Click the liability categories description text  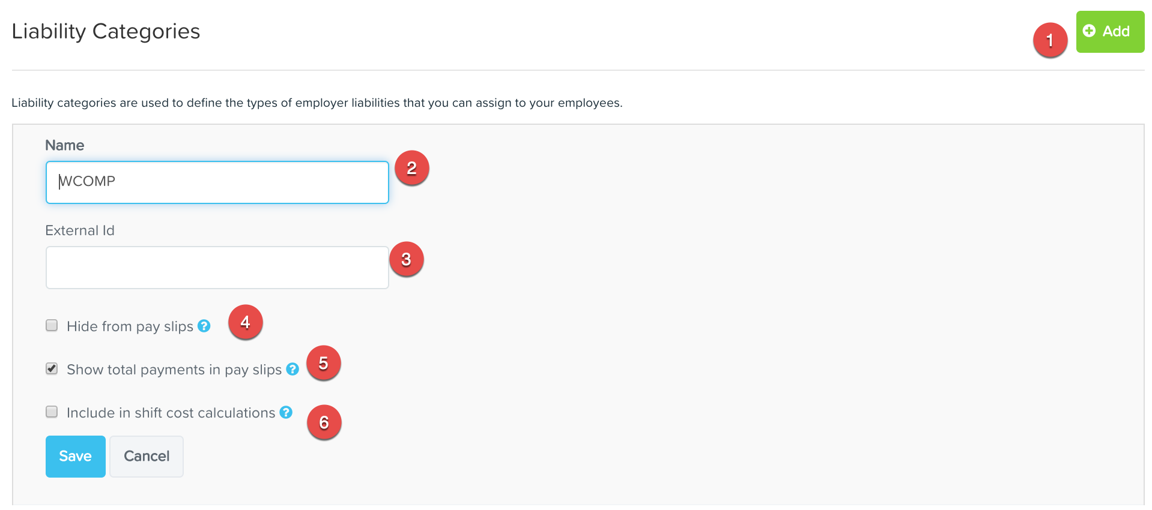click(x=317, y=103)
